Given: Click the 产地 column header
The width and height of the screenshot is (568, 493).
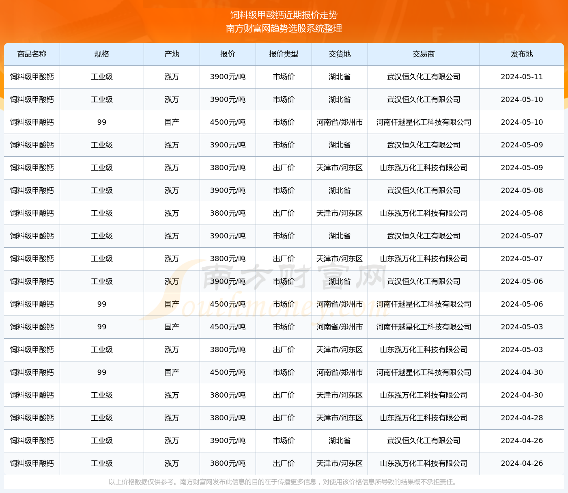Looking at the screenshot, I should point(172,54).
